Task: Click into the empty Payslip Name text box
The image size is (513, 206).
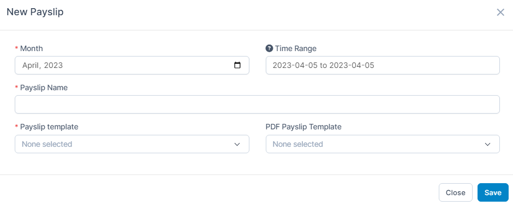Action: click(257, 104)
